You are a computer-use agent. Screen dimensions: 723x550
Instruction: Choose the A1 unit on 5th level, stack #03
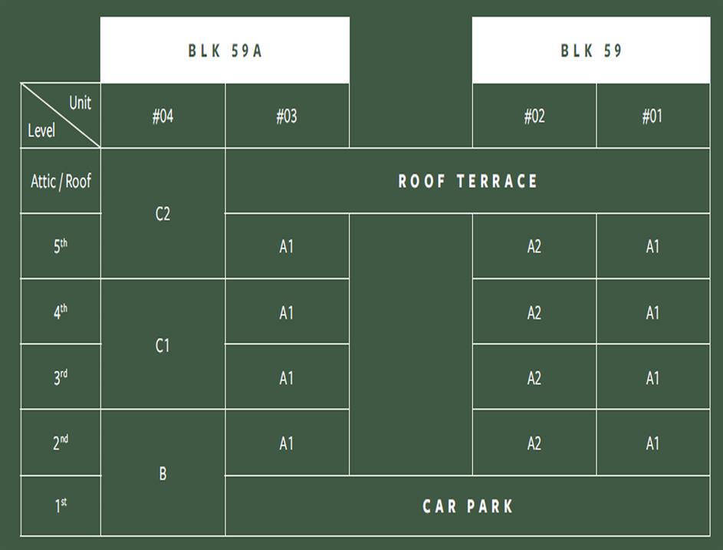click(287, 246)
